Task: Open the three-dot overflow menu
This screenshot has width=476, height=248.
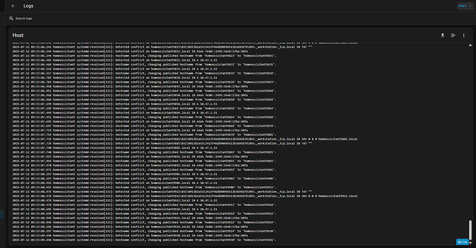Action: (464, 35)
